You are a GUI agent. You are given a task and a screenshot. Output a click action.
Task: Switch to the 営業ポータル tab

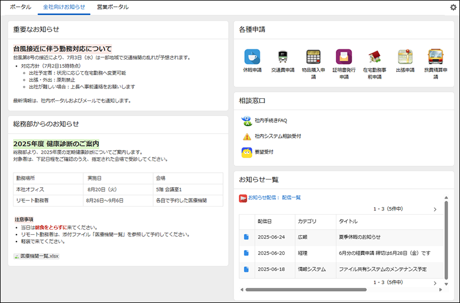pos(113,7)
